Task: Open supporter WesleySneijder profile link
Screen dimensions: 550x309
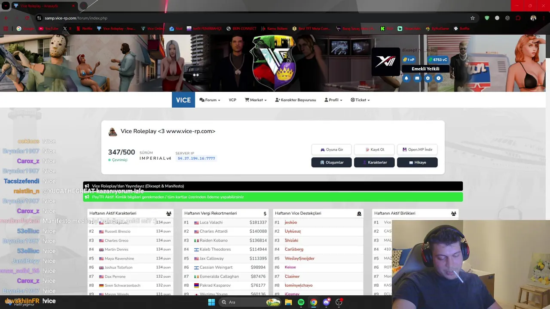Action: (x=299, y=258)
